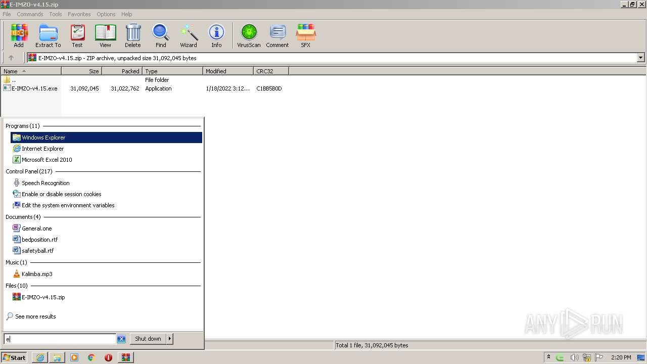Click the Delete trash icon
Image resolution: width=647 pixels, height=364 pixels.
[133, 36]
